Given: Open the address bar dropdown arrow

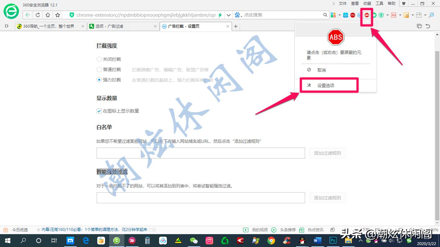Looking at the screenshot, I should [x=229, y=15].
